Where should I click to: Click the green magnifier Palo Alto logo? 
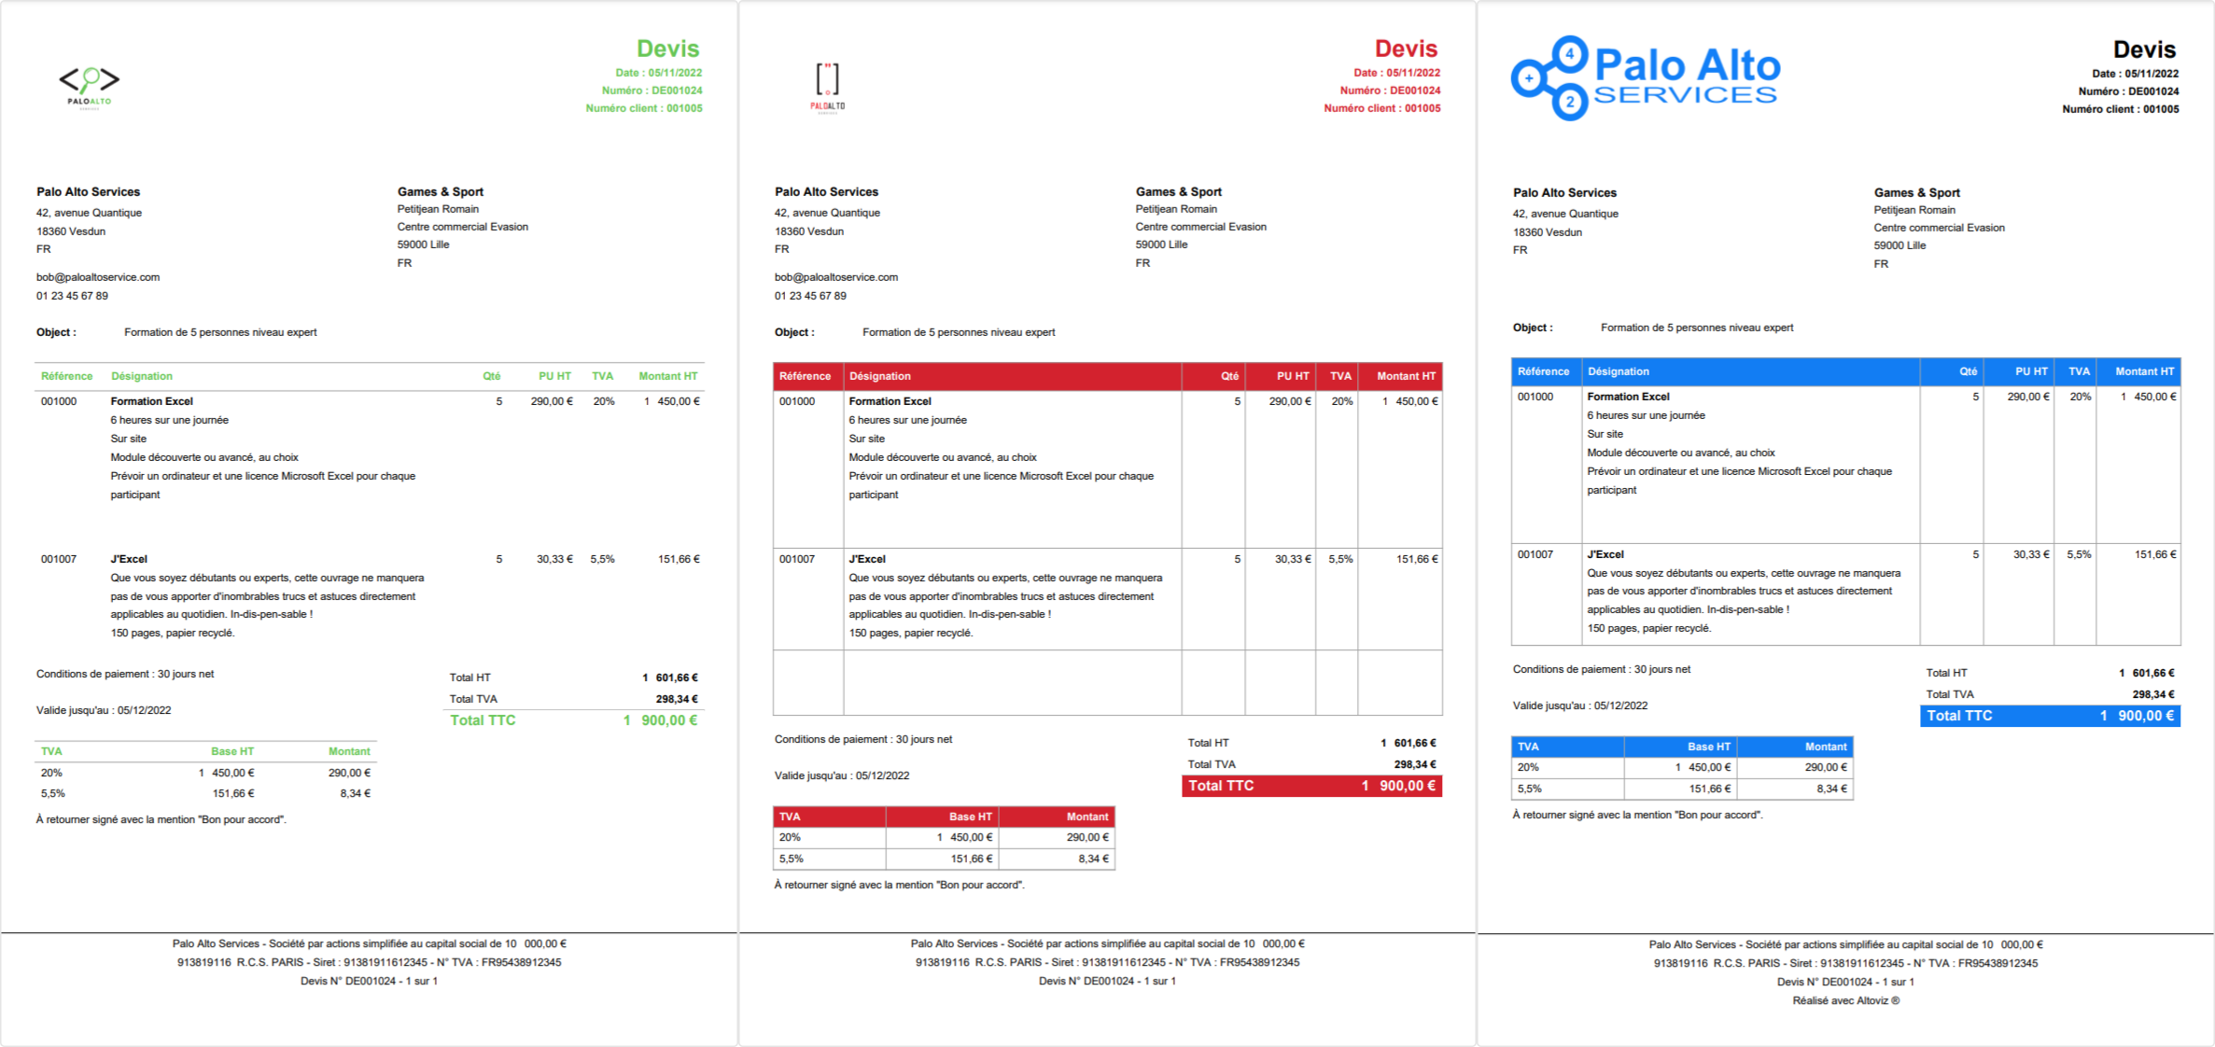click(x=90, y=86)
